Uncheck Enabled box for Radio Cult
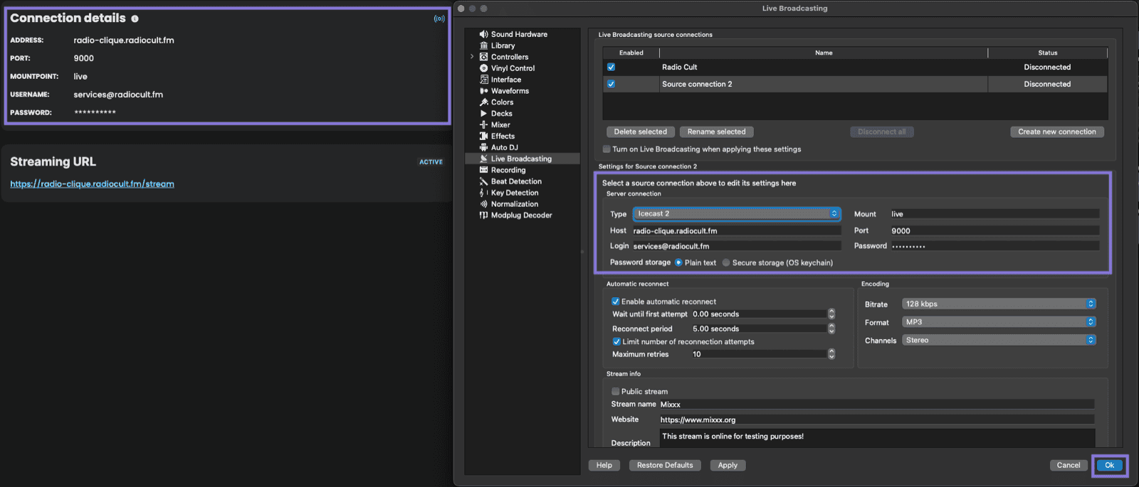The image size is (1139, 487). [x=611, y=67]
